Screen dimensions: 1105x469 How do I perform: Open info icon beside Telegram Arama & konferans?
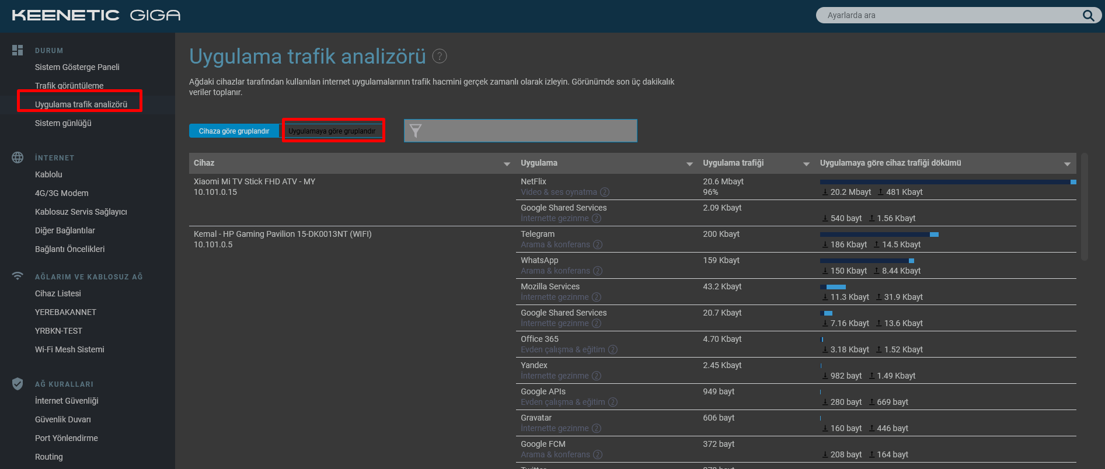(x=598, y=244)
